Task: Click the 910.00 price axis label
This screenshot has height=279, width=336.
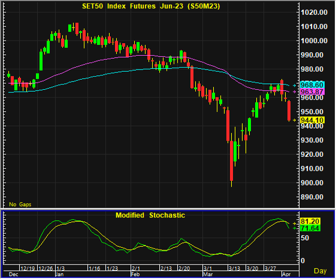Action: coord(312,169)
